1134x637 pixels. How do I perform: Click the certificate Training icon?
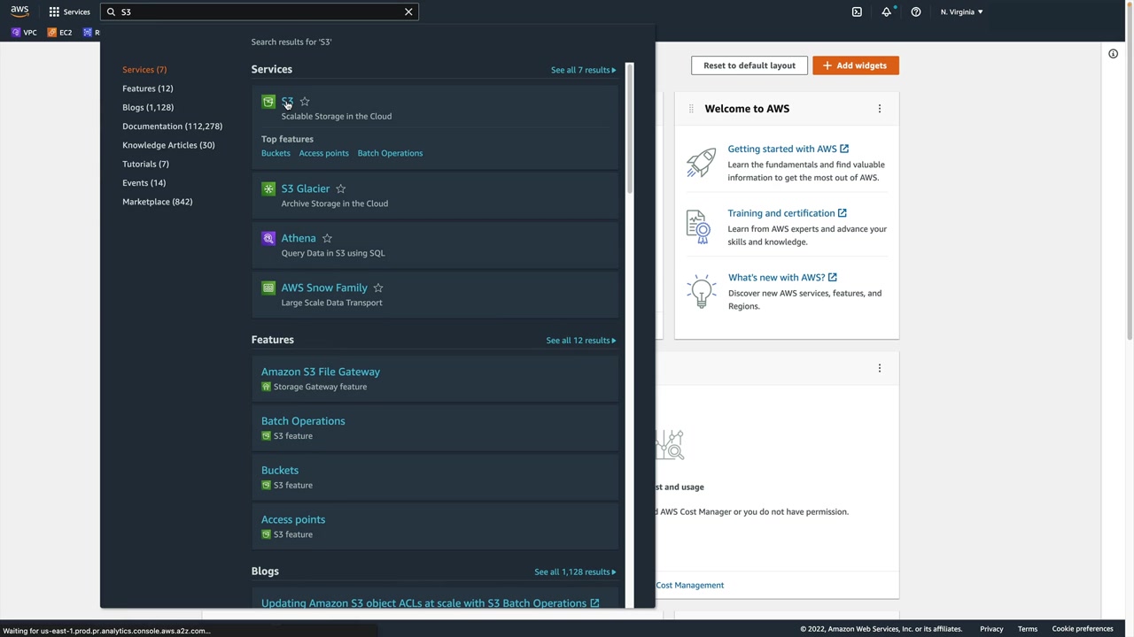tap(699, 226)
